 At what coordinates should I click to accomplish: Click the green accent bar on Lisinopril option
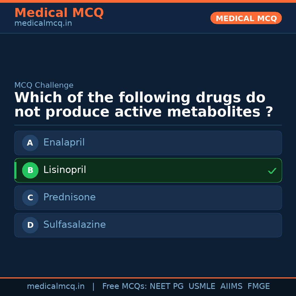[x=15, y=170]
